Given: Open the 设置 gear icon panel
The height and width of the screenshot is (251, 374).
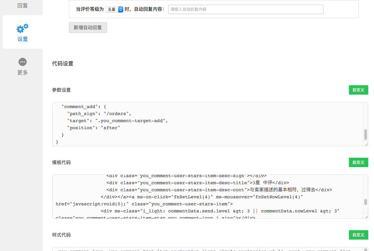Looking at the screenshot, I should coord(22,28).
